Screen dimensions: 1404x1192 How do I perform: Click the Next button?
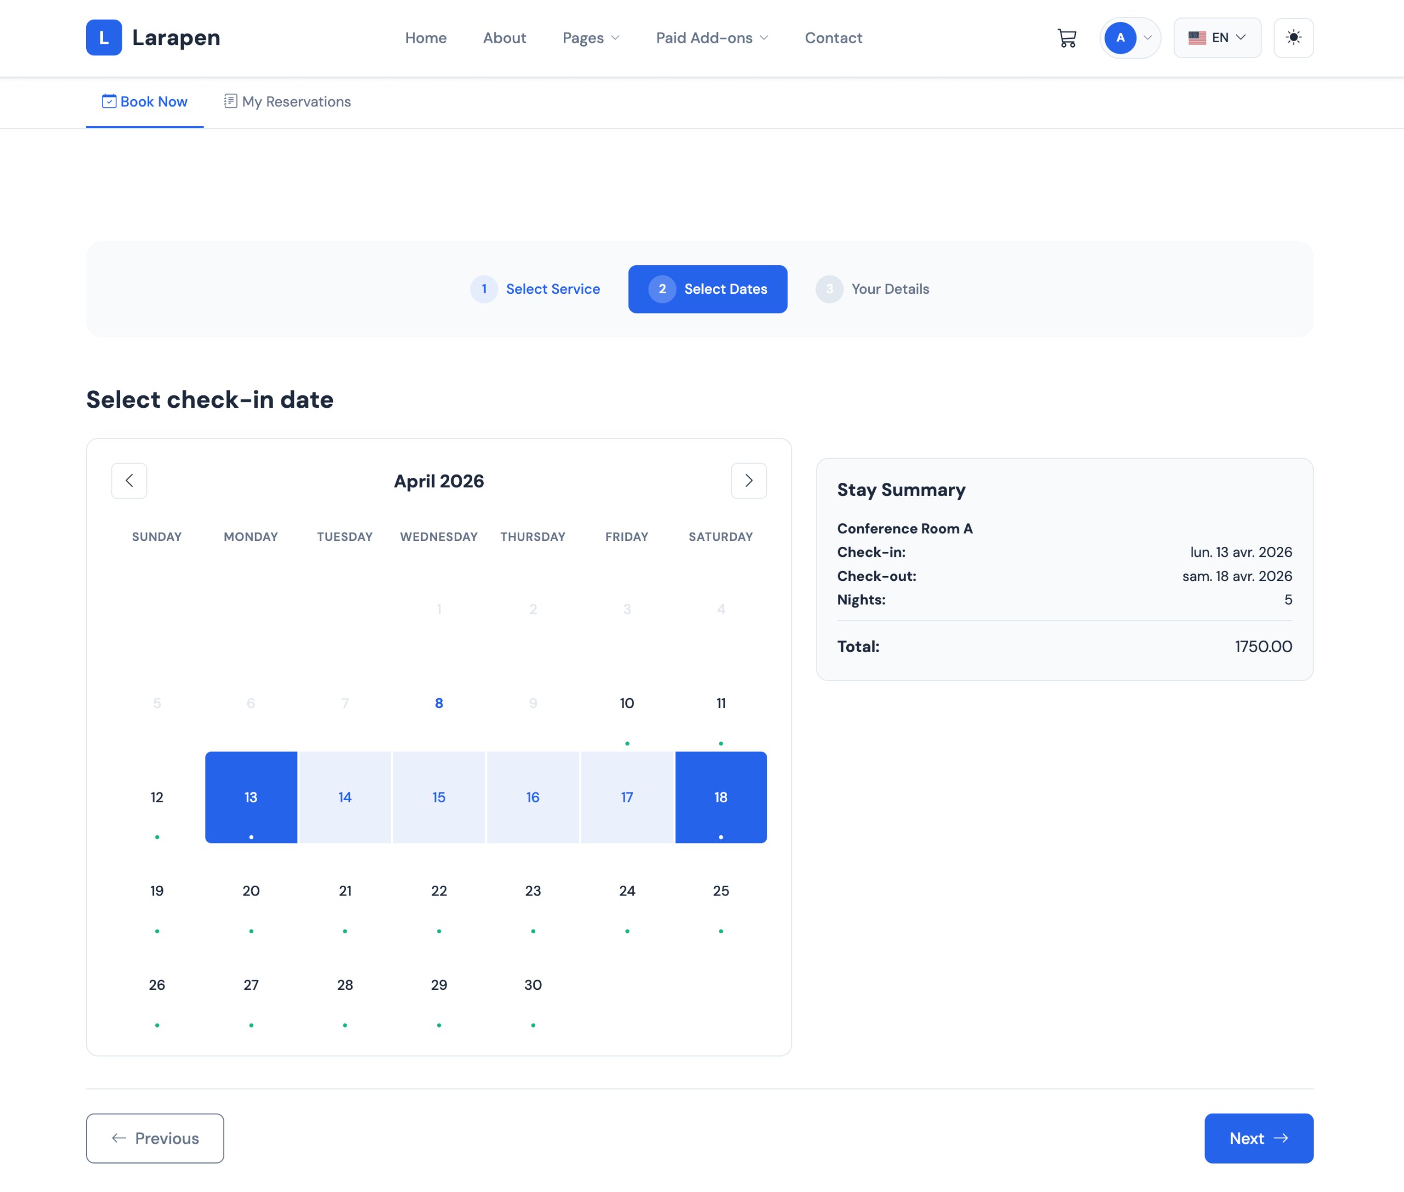click(1258, 1138)
